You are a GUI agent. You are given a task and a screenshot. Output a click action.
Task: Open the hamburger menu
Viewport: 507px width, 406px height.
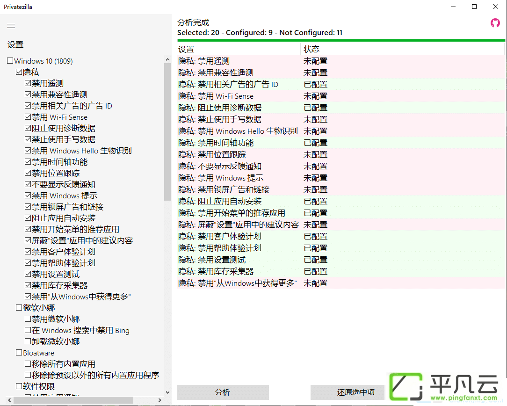[11, 26]
